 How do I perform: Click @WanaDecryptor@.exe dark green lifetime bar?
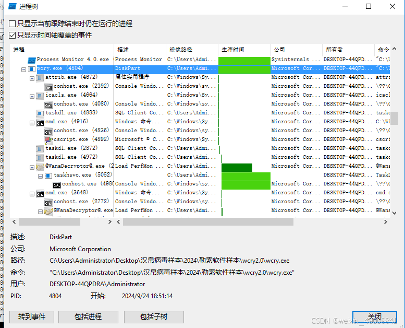237,167
